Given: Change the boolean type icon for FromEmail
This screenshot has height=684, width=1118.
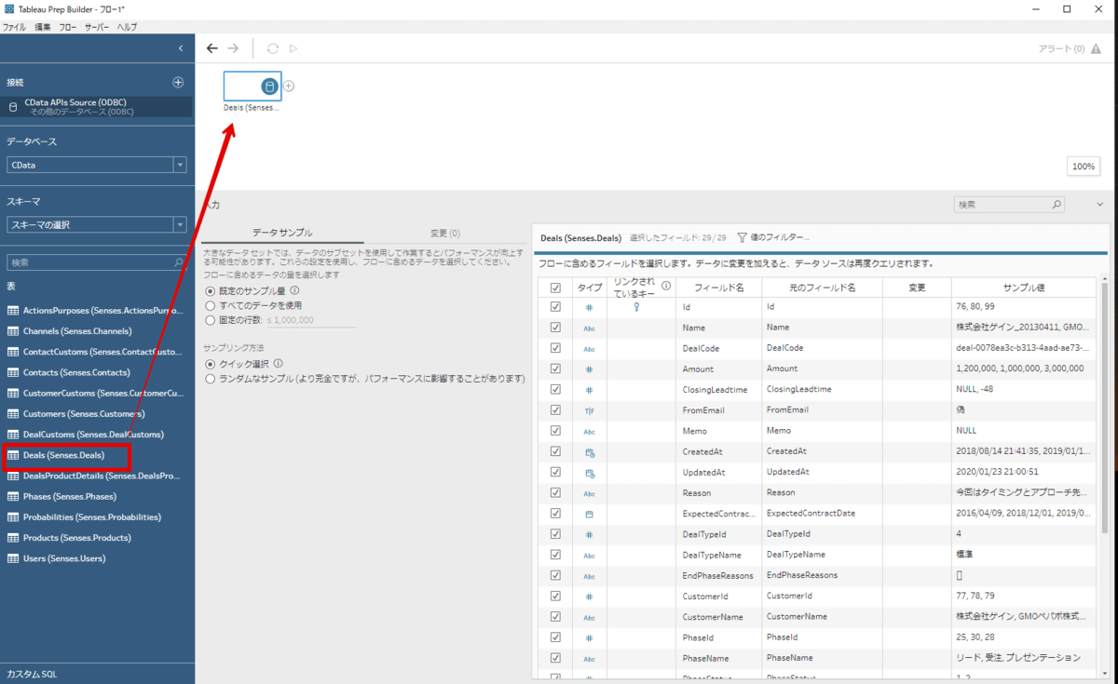Looking at the screenshot, I should click(589, 410).
